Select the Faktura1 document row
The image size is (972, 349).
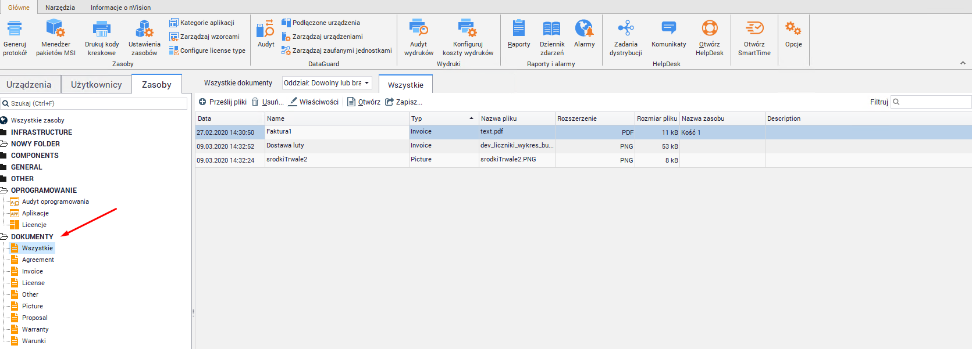pos(337,132)
